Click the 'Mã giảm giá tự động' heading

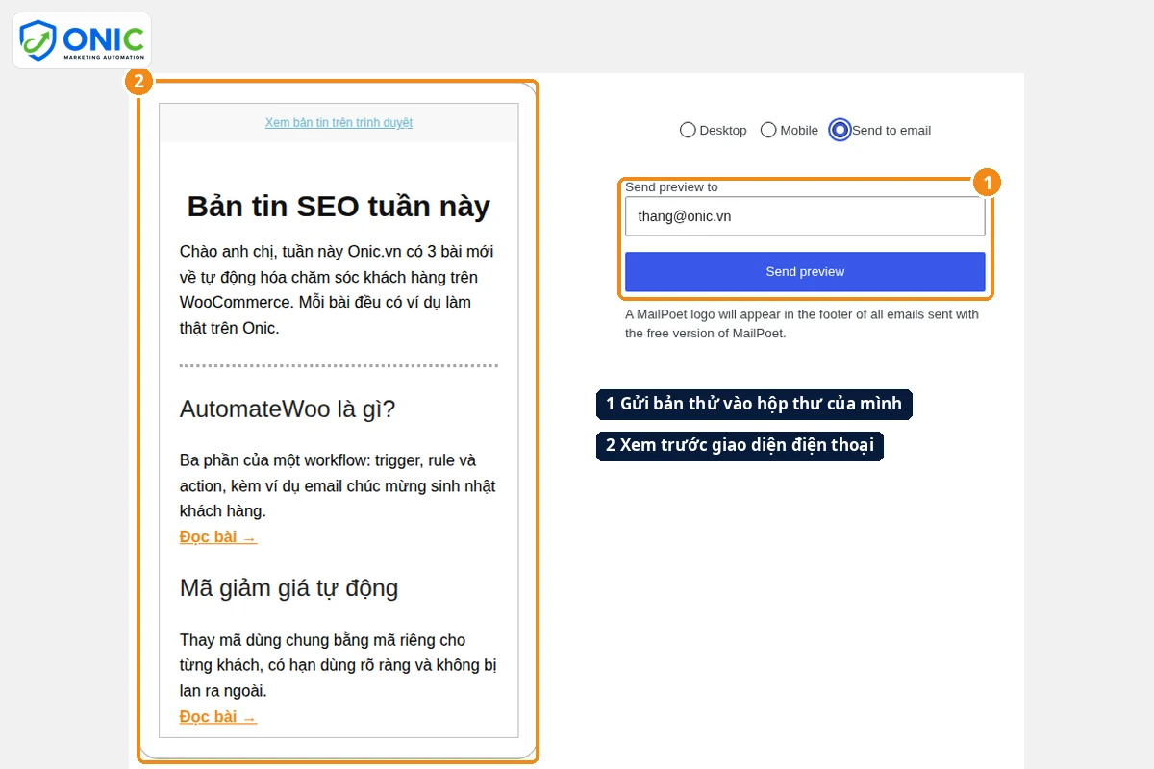tap(288, 587)
